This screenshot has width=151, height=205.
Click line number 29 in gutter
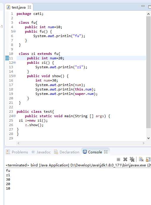click(11, 138)
